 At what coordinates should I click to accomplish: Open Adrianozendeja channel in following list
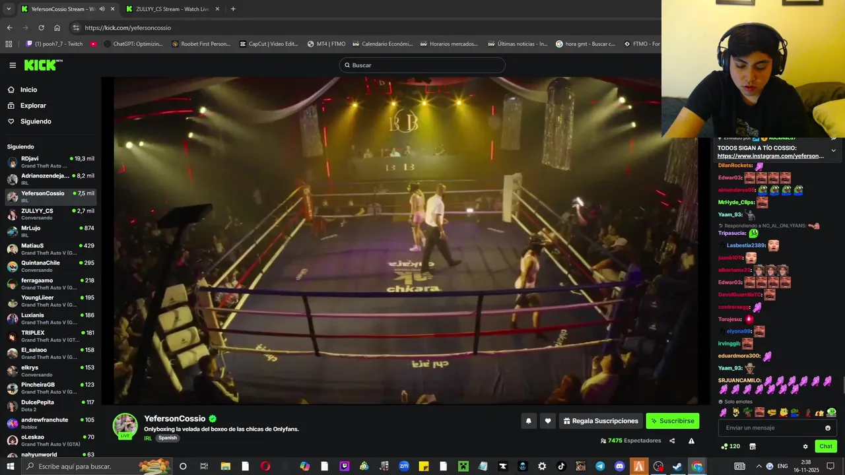click(x=50, y=179)
